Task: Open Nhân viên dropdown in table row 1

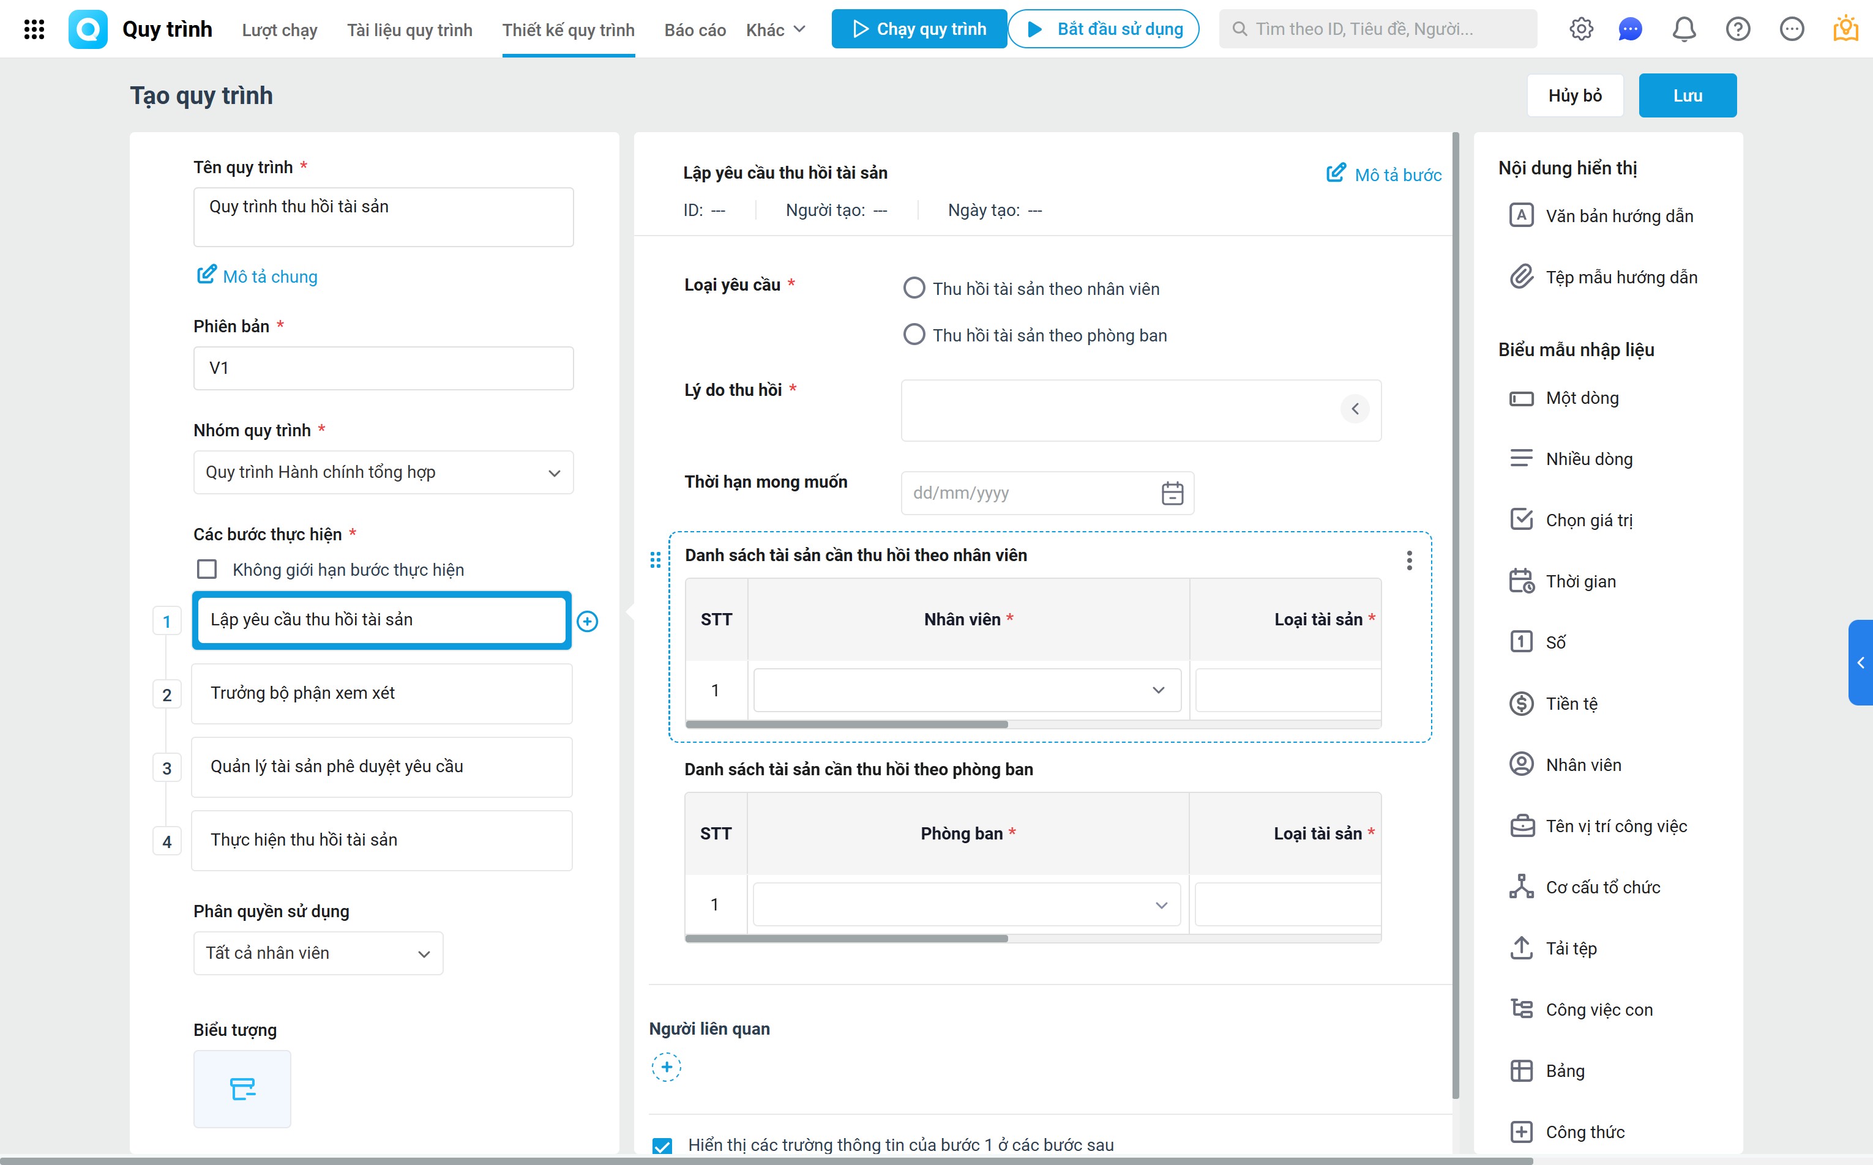Action: [x=967, y=690]
